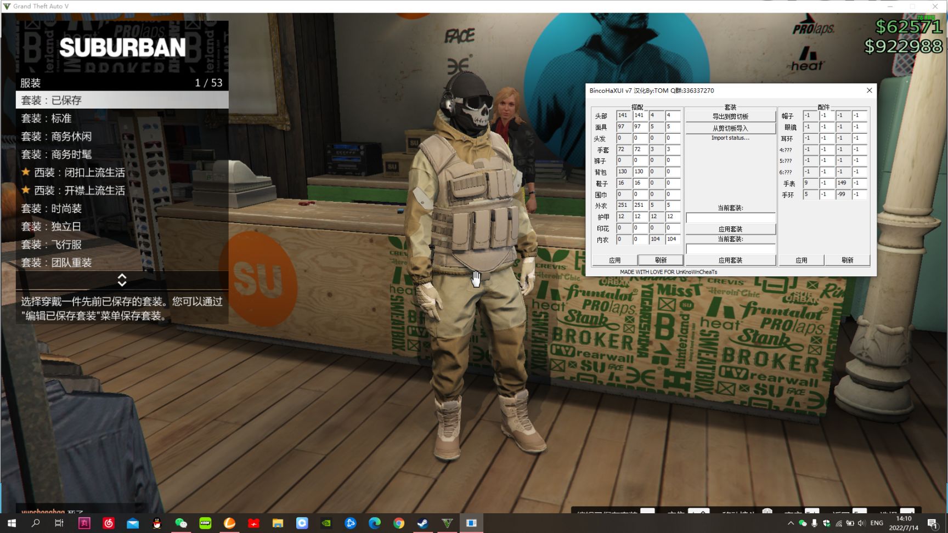This screenshot has height=533, width=948.
Task: Open File Explorer from taskbar
Action: [x=278, y=523]
